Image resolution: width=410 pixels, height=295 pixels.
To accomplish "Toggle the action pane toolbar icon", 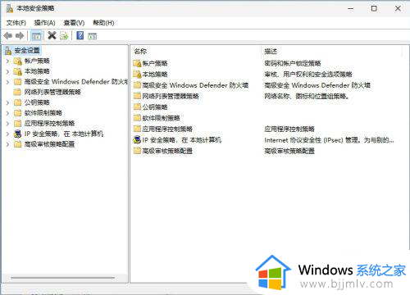I will [x=93, y=36].
